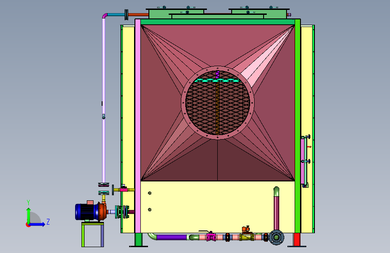The width and height of the screenshot is (390, 253).
Task: Select the orange pump housing
Action: pyautogui.click(x=103, y=212)
